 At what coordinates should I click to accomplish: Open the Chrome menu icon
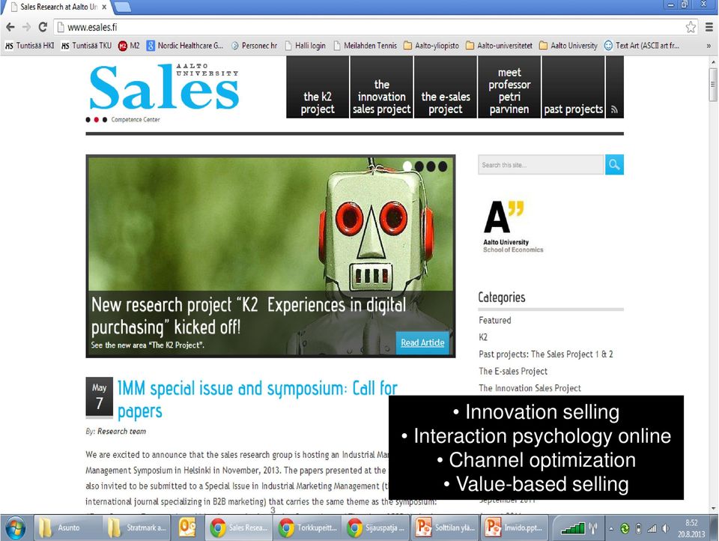(x=709, y=27)
